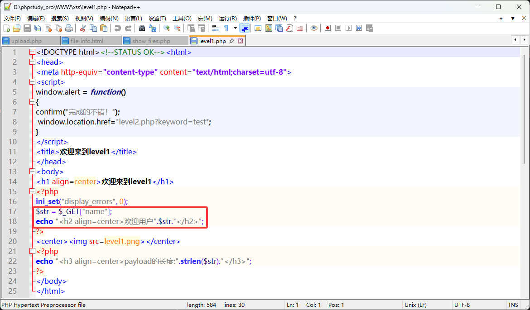Click the Save recorded macro icon
Image resolution: width=530 pixels, height=310 pixels.
point(370,28)
